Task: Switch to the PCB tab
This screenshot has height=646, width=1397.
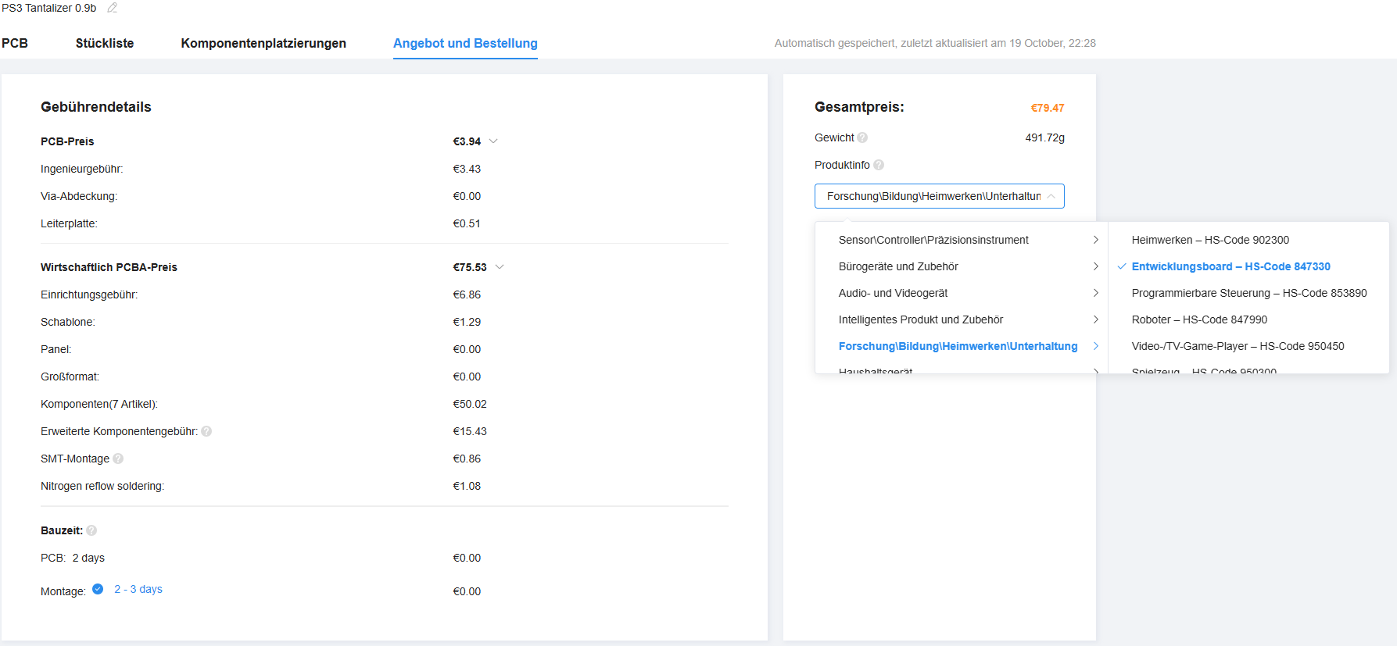Action: coord(15,43)
